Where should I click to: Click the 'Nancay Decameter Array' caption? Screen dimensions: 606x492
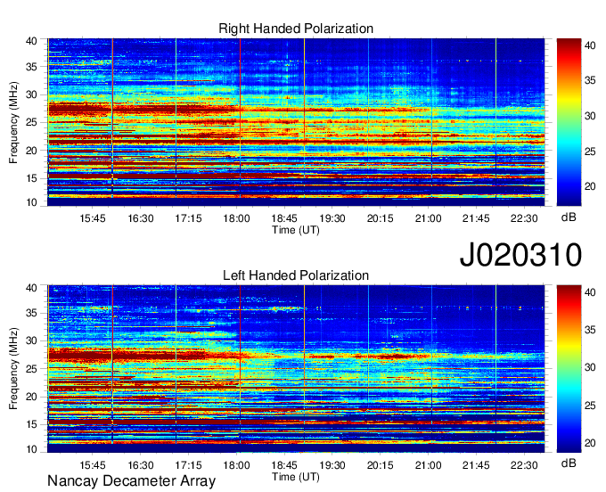click(x=131, y=481)
